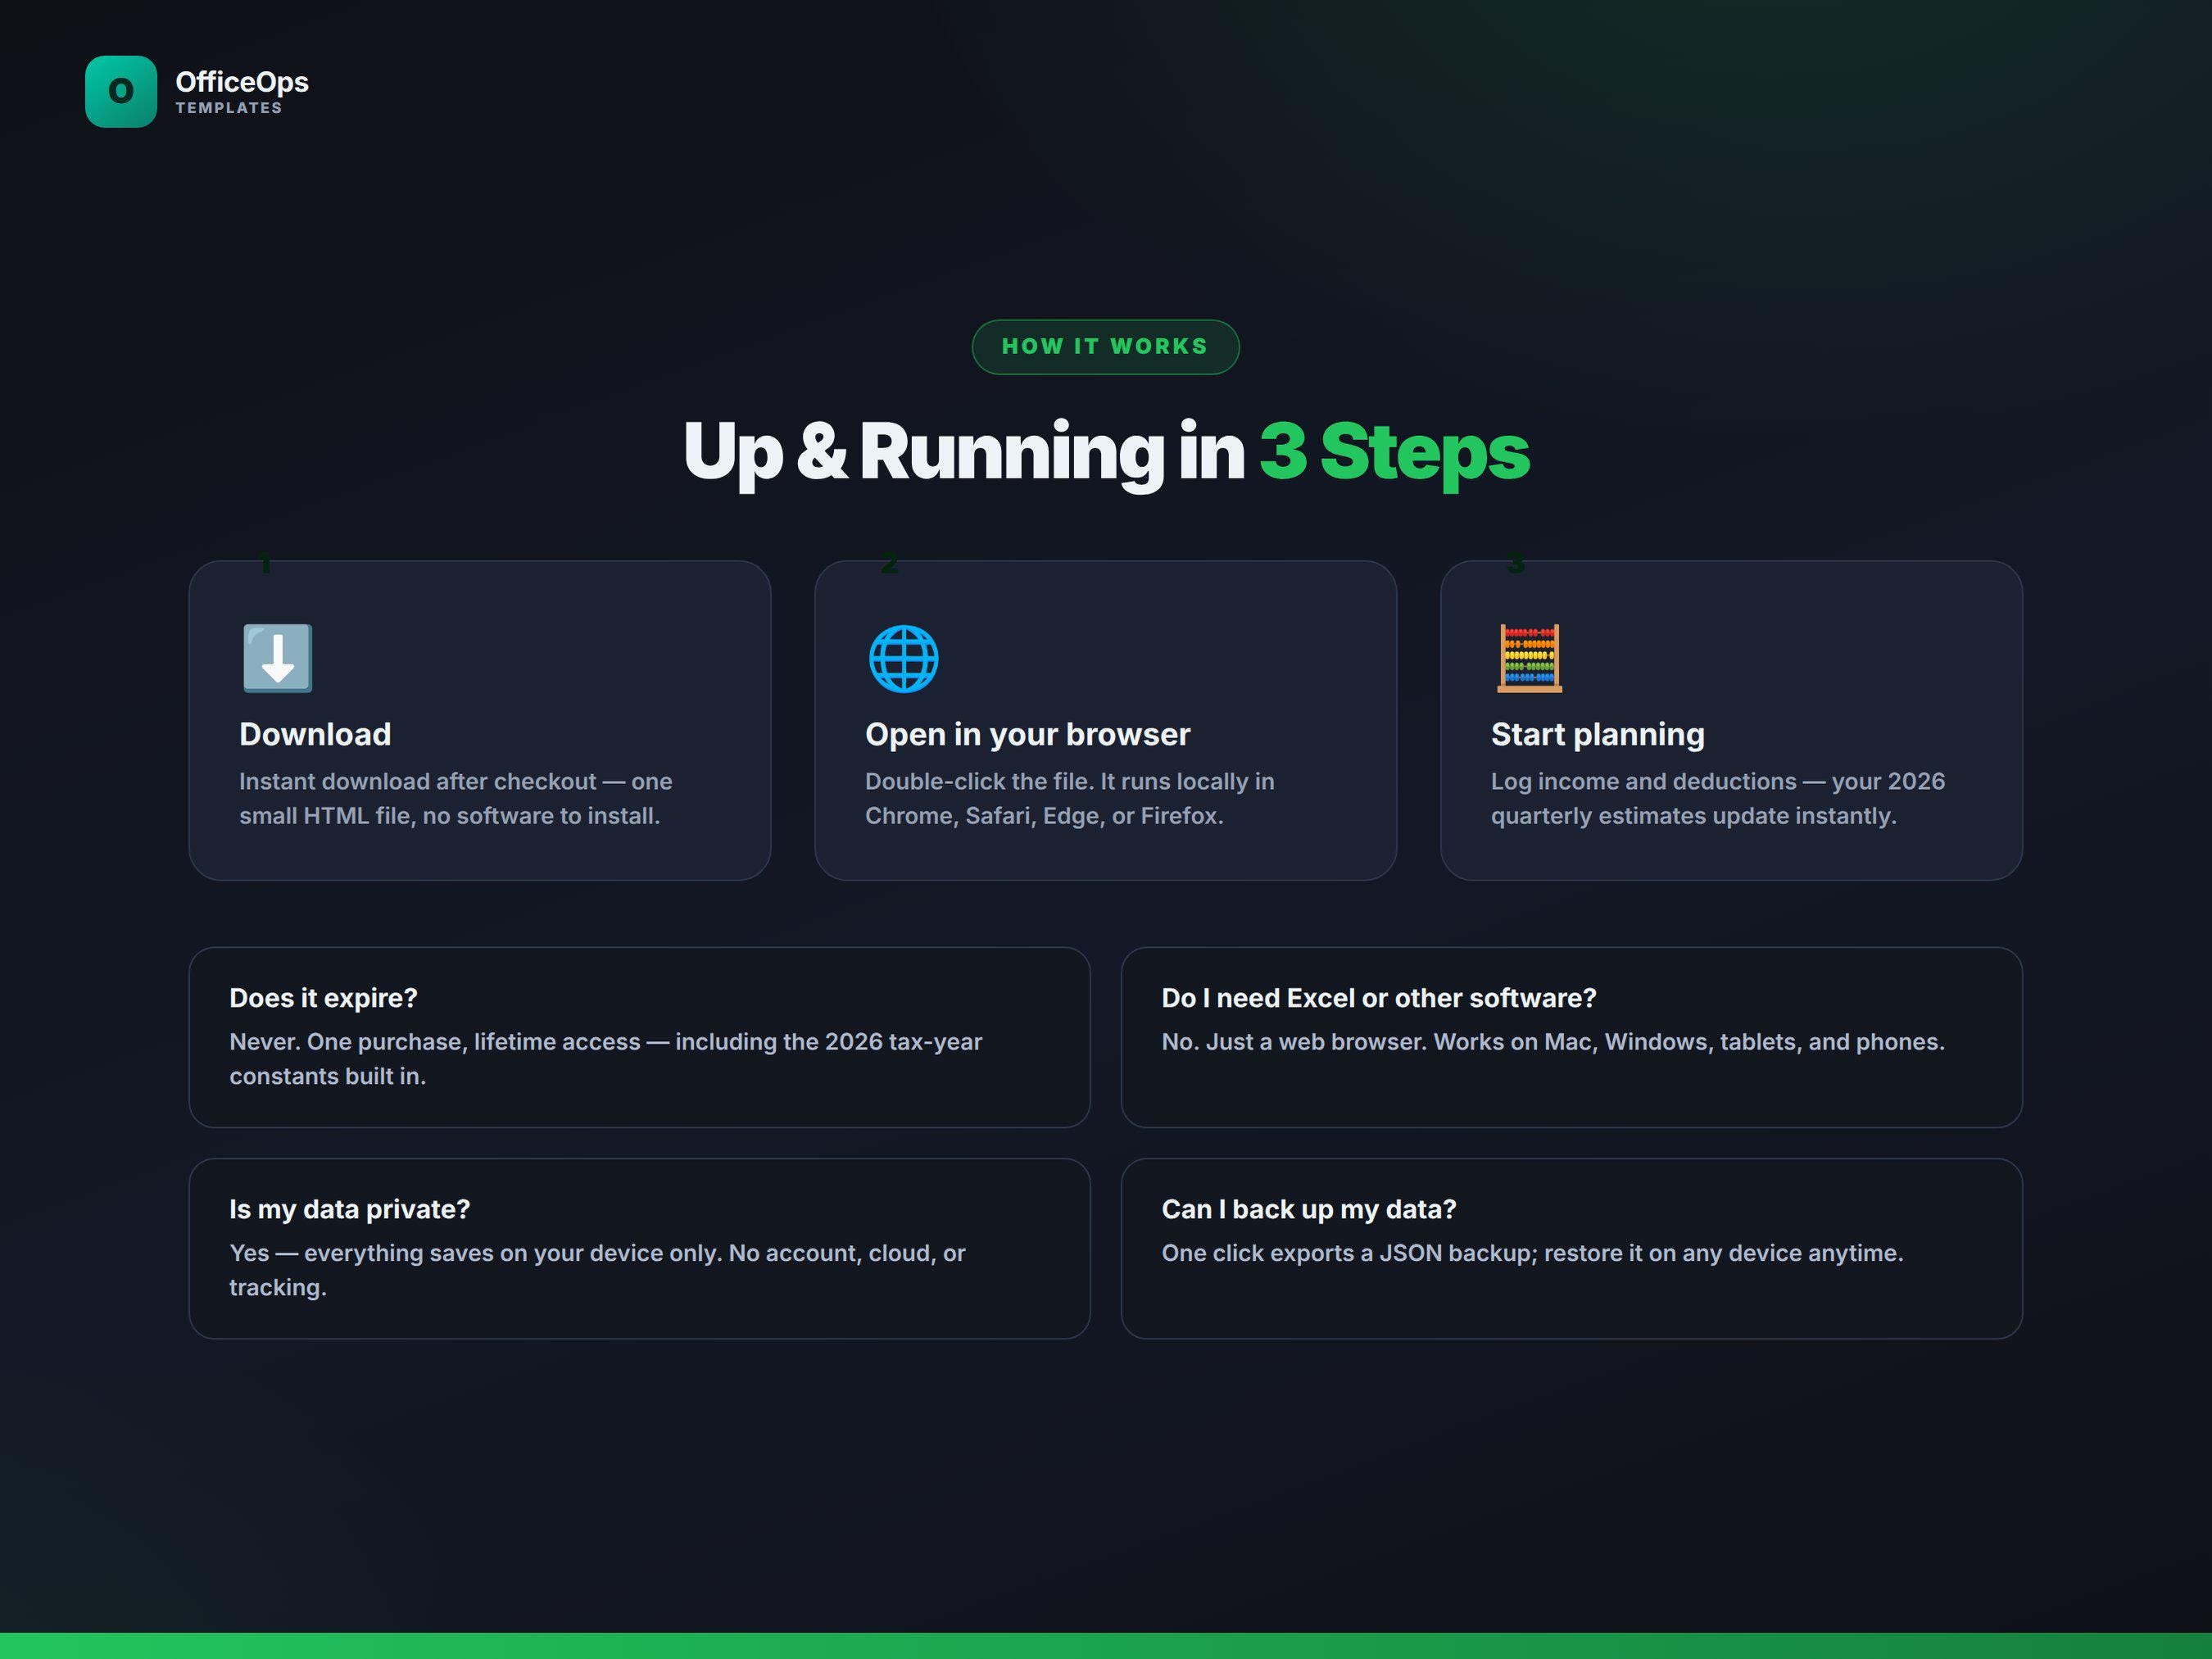The height and width of the screenshot is (1659, 2212).
Task: Open the 'Do I need Excel' FAQ card
Action: (x=1571, y=1037)
